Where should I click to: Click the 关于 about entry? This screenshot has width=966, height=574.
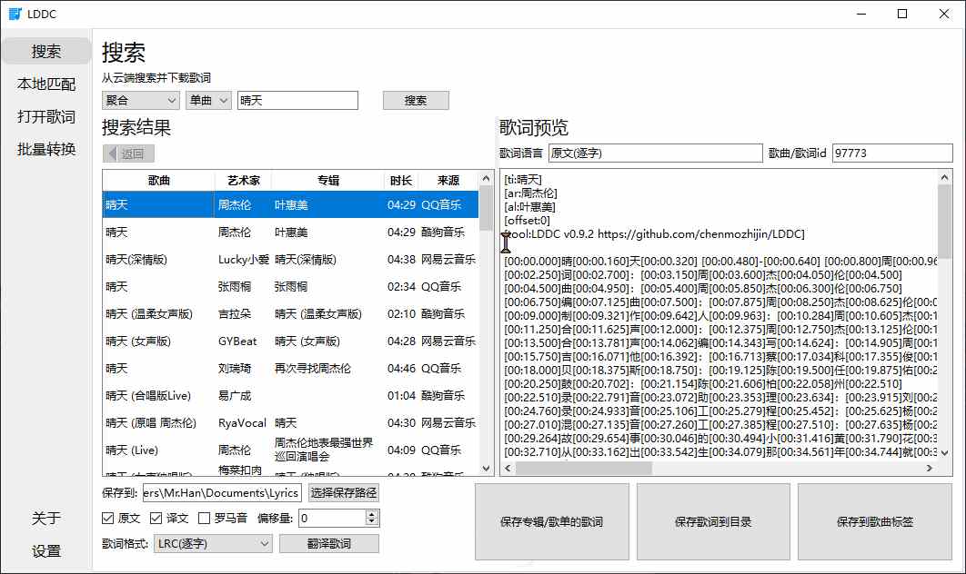tap(45, 518)
